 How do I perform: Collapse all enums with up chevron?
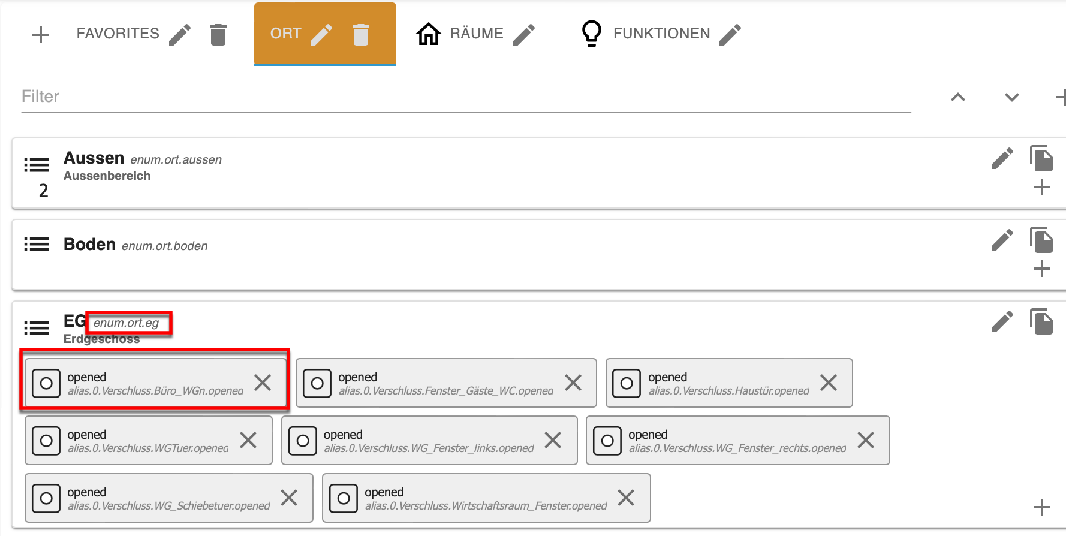point(958,97)
